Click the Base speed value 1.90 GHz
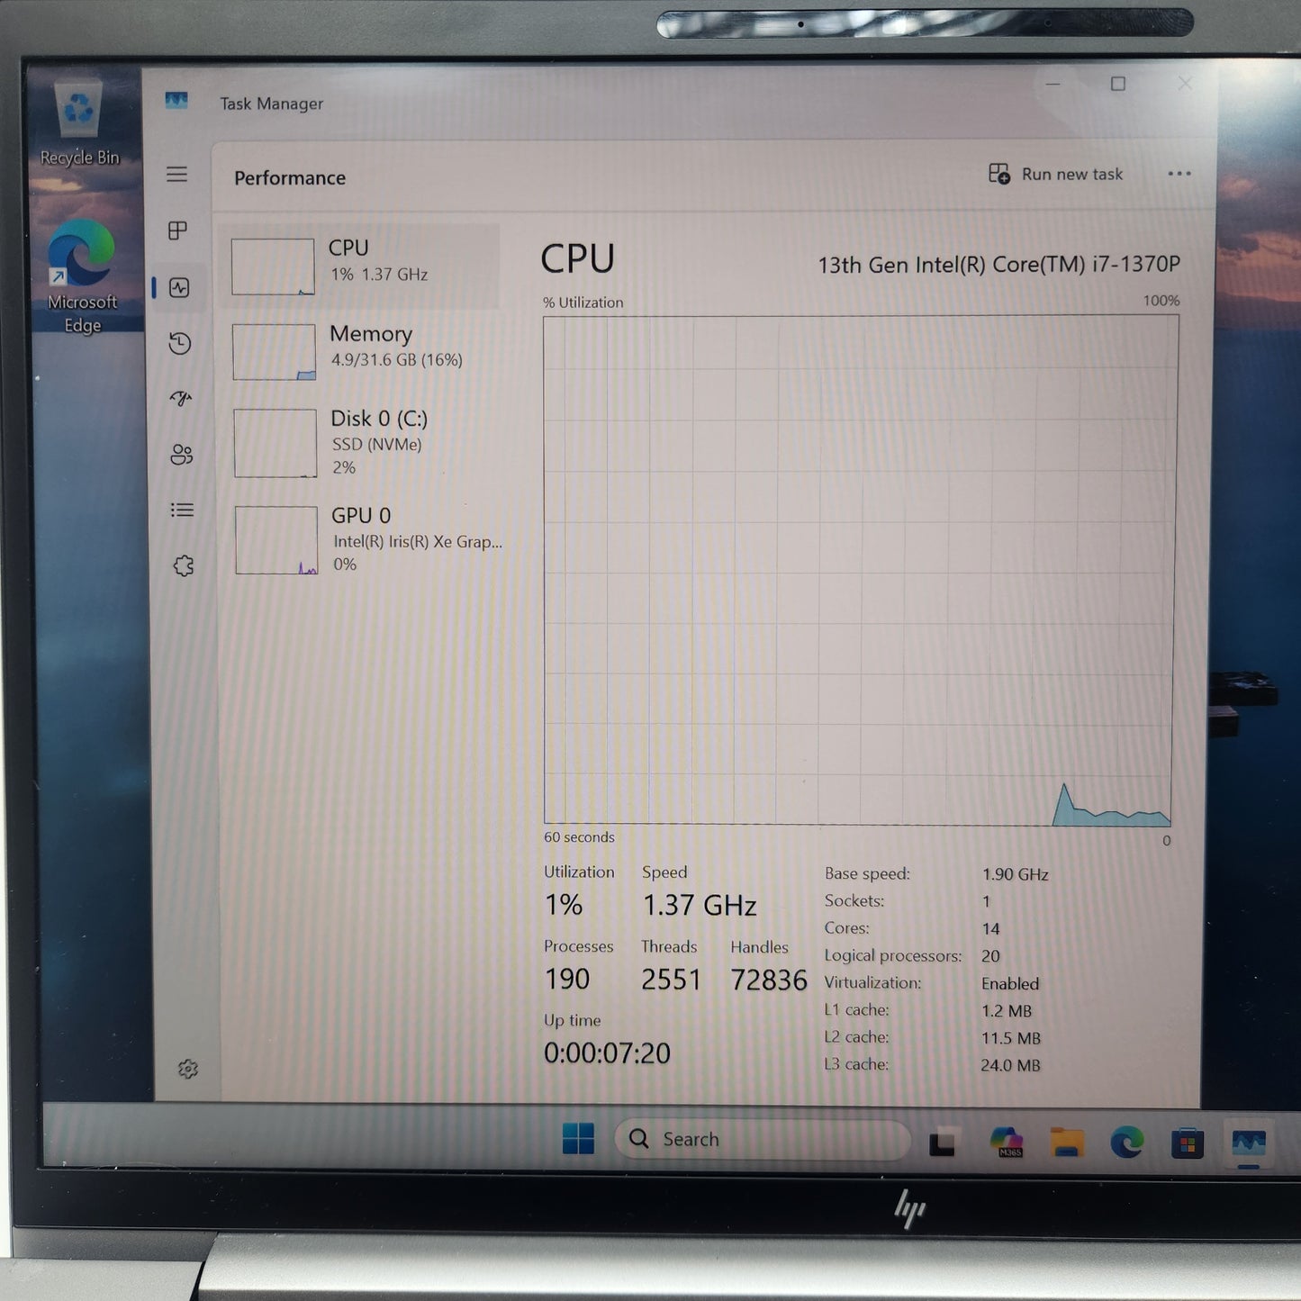The image size is (1301, 1301). point(1016,874)
